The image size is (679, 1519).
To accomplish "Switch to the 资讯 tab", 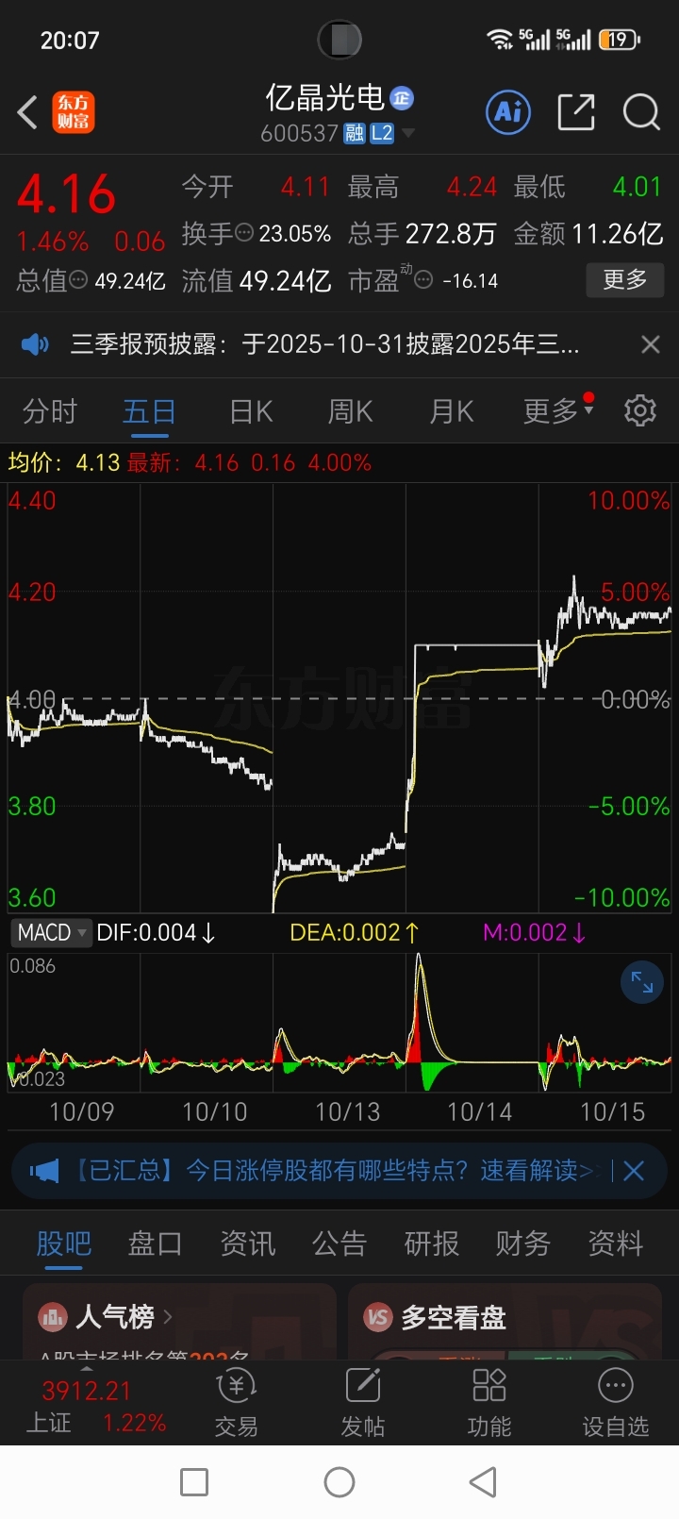I will point(247,1244).
